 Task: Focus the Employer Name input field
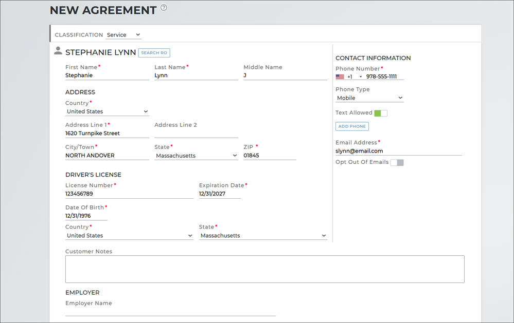[170, 312]
